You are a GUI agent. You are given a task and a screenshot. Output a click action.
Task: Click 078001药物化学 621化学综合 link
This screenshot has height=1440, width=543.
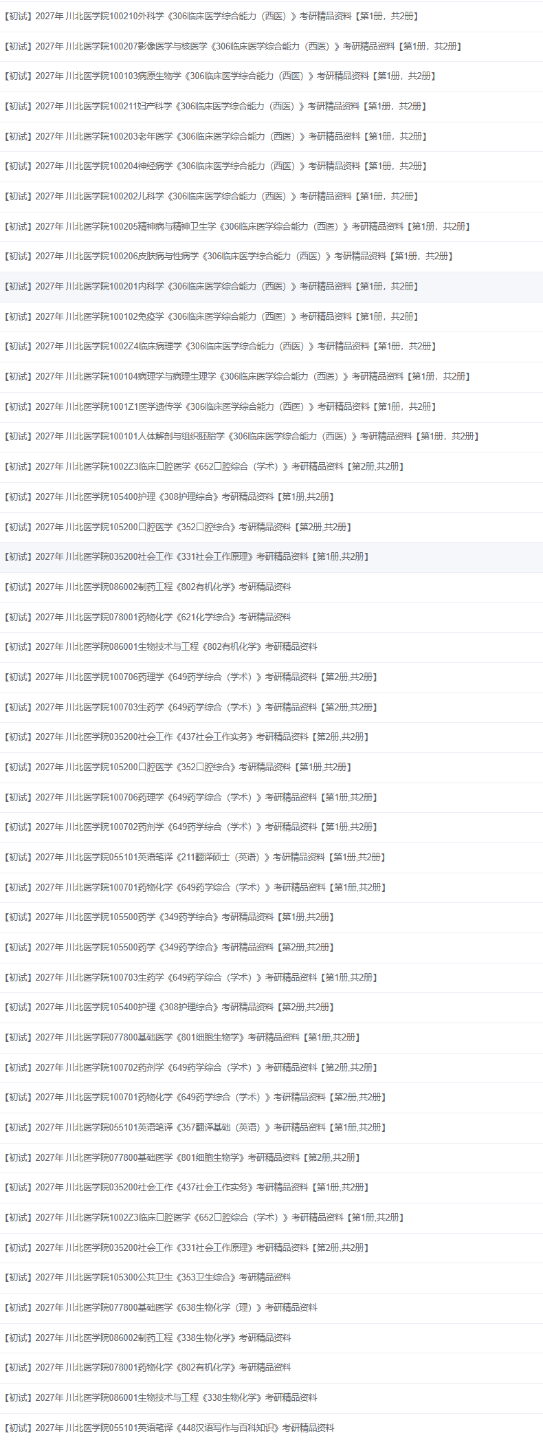pyautogui.click(x=147, y=617)
